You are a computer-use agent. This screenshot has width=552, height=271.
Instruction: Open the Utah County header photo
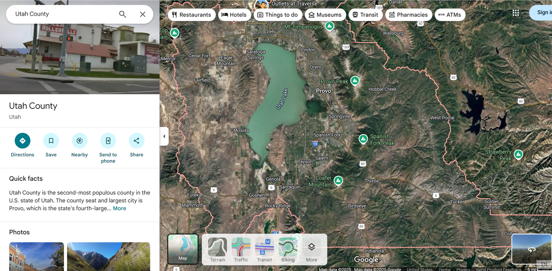[80, 47]
